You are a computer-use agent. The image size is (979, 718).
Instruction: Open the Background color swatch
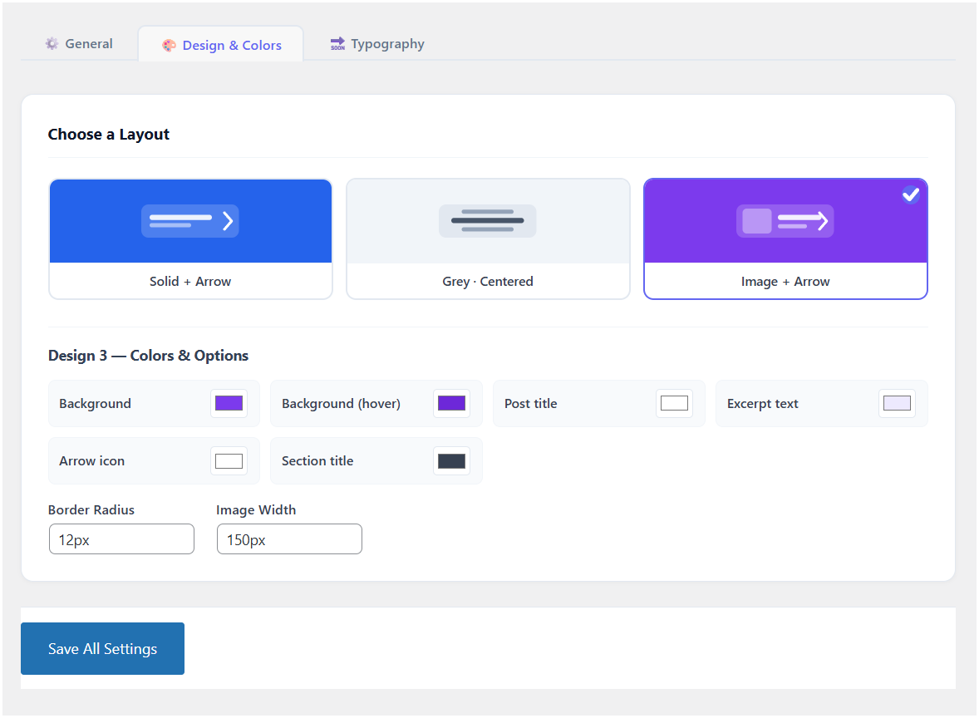(229, 403)
